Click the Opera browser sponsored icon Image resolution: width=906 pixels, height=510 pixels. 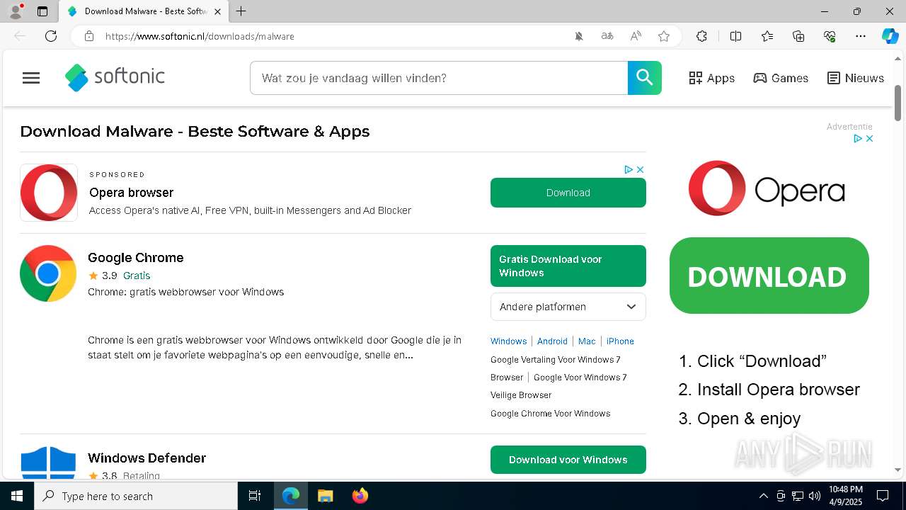pos(49,193)
